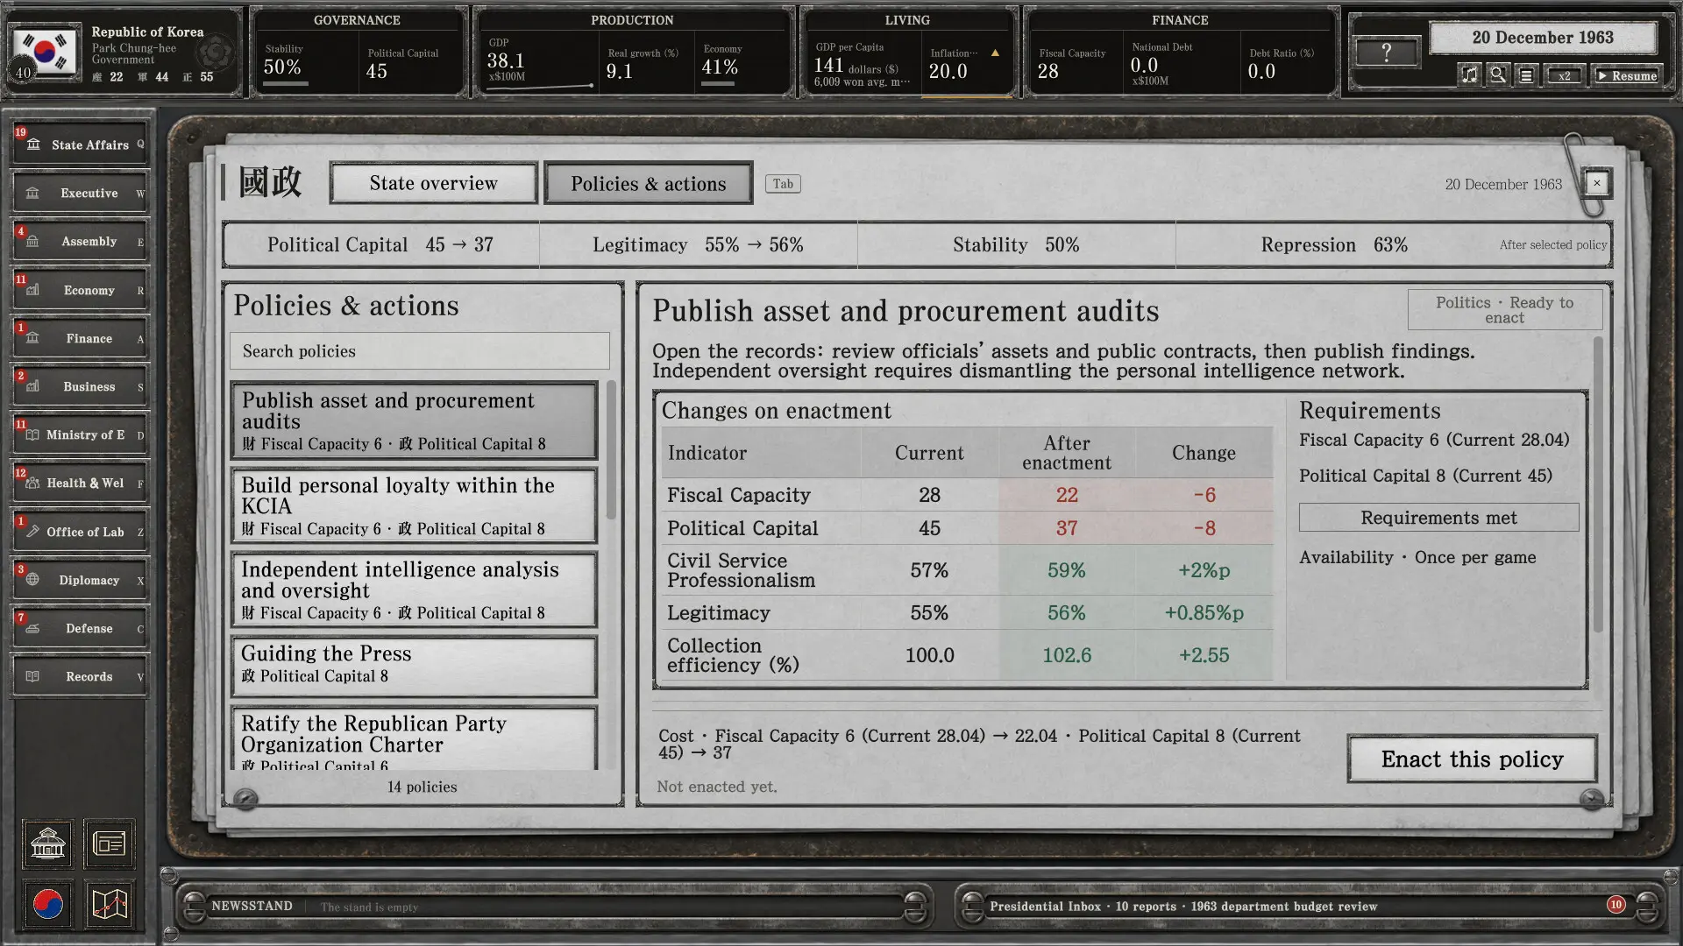Open Ministry of E sidebar section
The height and width of the screenshot is (946, 1683).
tap(80, 435)
